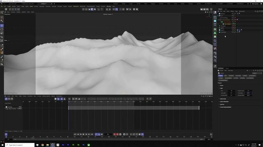The height and width of the screenshot is (147, 263).
Task: Select the Scale tool in the left toolbar
Action: [x=2, y=33]
